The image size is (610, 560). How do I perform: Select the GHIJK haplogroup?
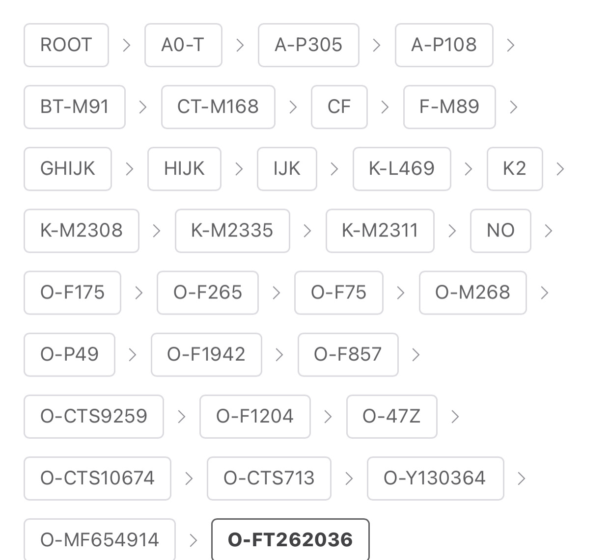67,169
